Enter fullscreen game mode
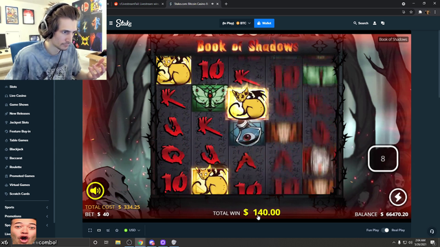440x247 pixels. [90, 231]
